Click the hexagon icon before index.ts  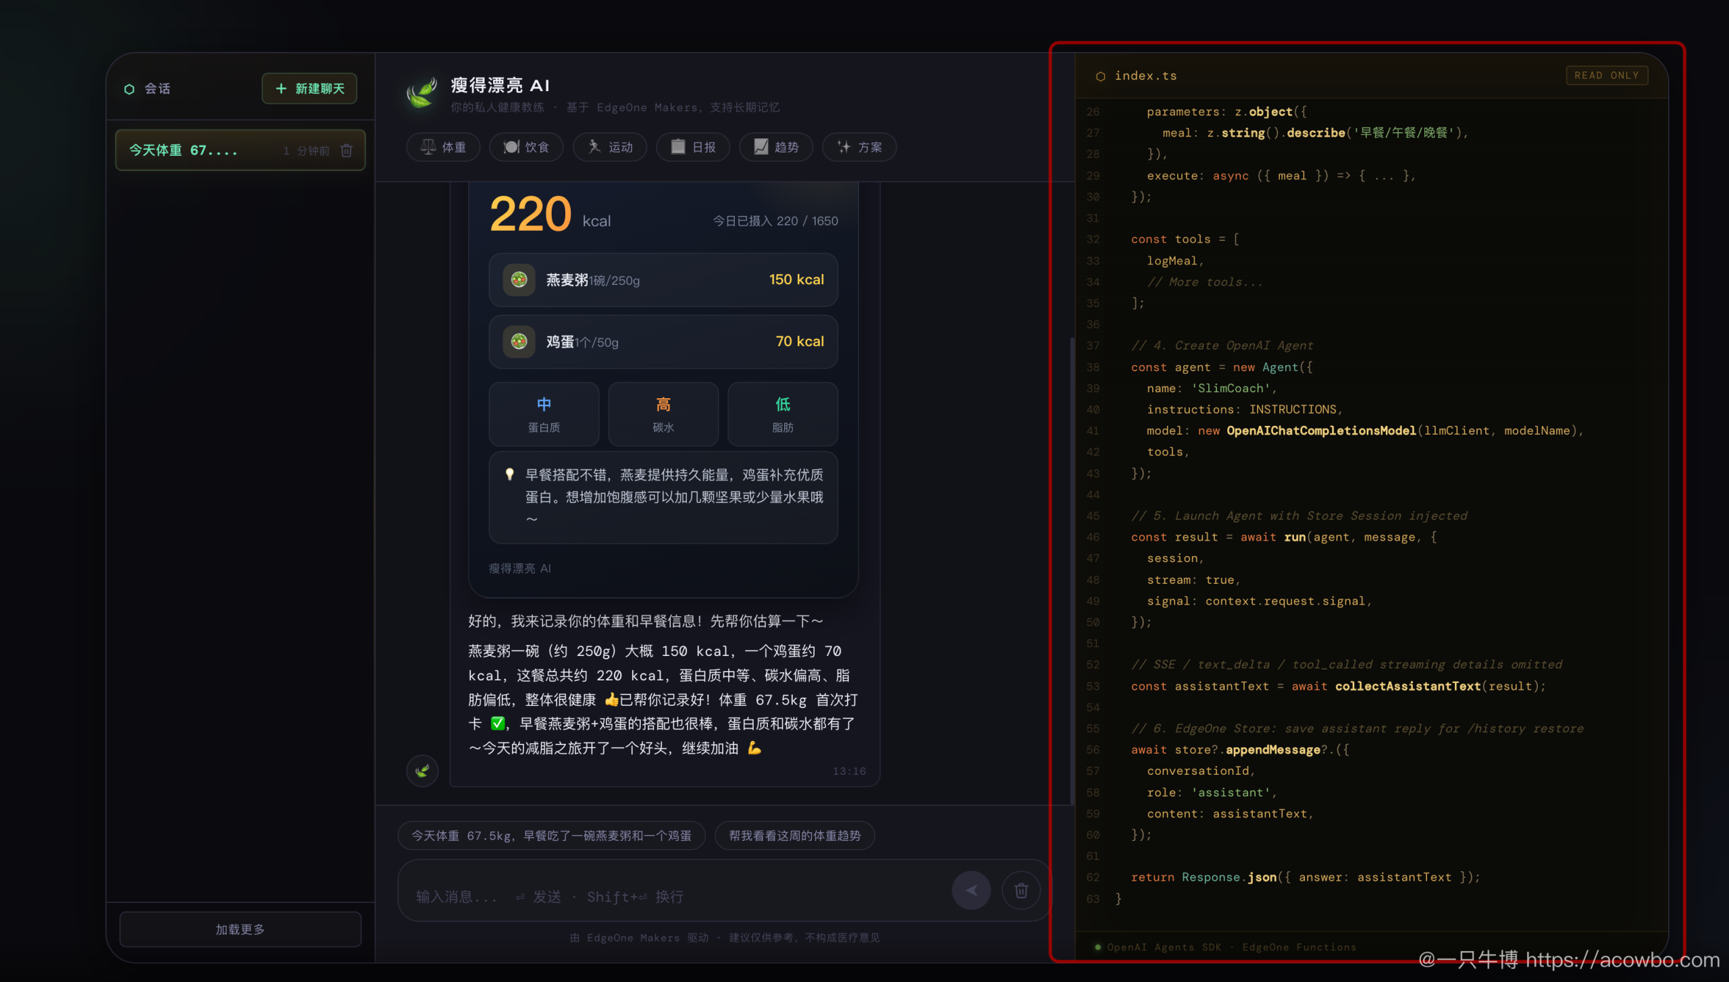click(x=1100, y=76)
